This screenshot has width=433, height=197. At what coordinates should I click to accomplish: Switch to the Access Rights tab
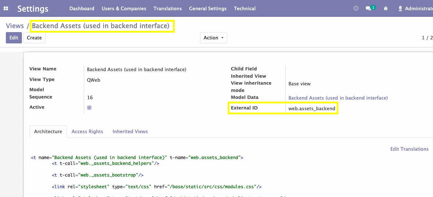tap(87, 131)
